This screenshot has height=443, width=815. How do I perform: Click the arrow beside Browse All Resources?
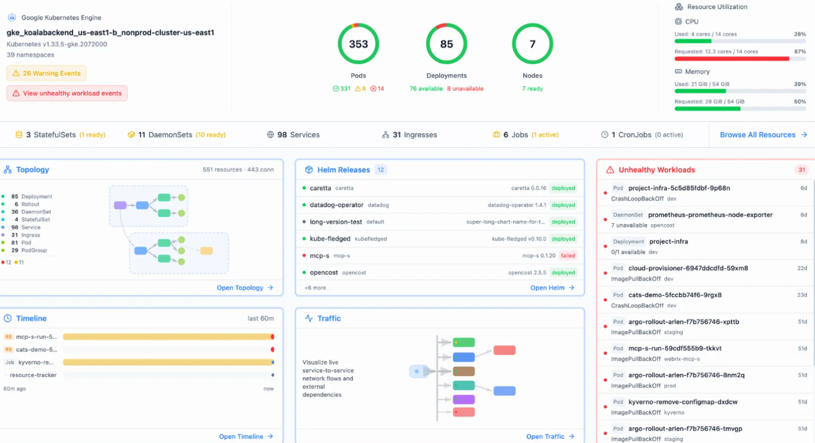(803, 135)
